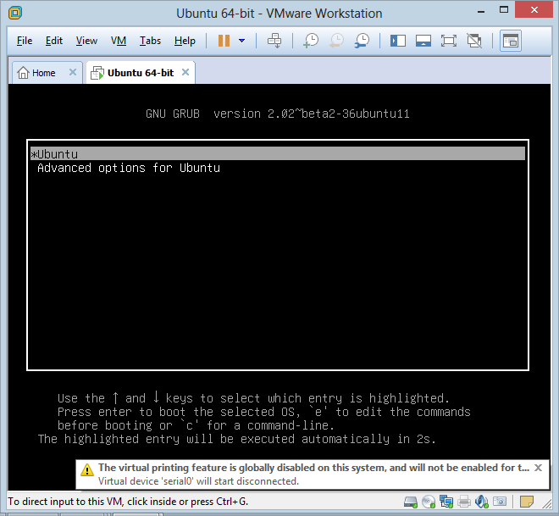The image size is (559, 516).
Task: Minimize the VMware Workstation window
Action: point(481,11)
